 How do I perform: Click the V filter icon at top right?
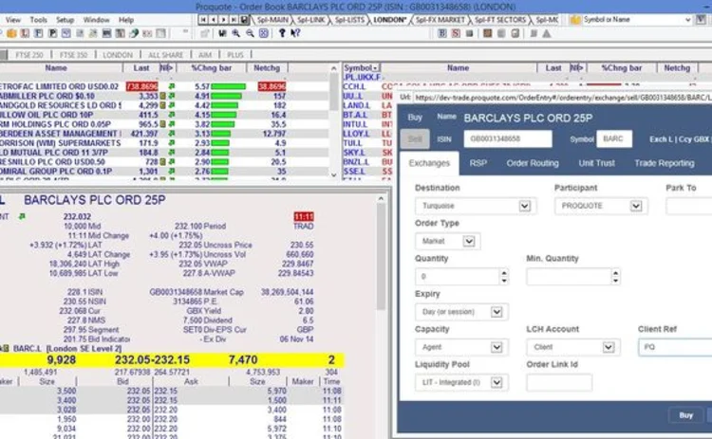click(x=702, y=20)
